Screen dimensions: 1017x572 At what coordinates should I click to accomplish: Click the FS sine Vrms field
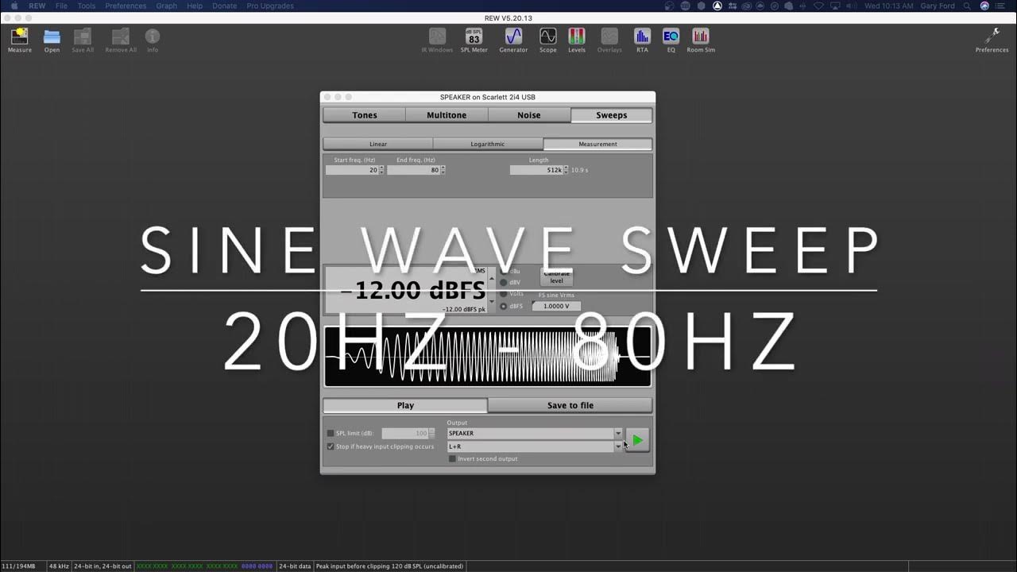556,306
